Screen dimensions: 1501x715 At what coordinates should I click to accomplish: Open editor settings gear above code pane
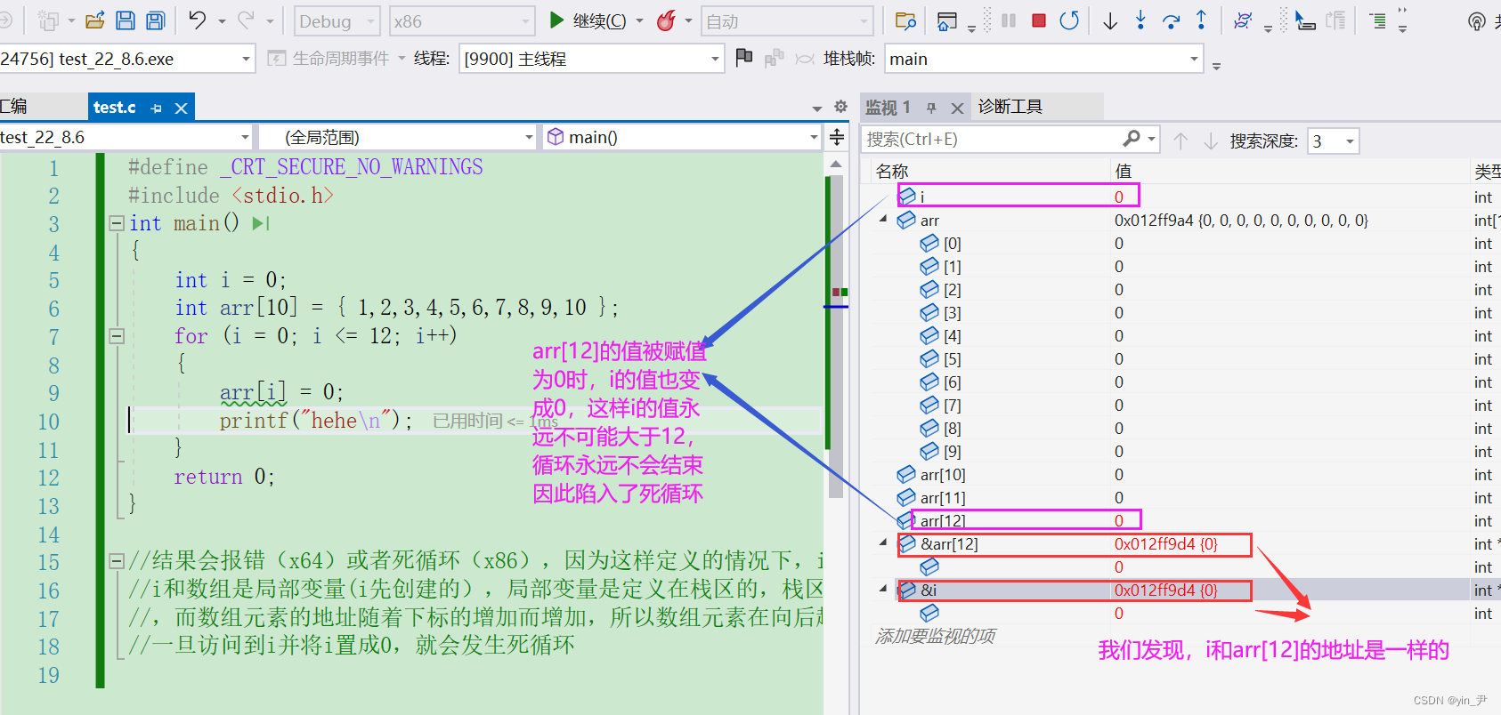point(840,107)
